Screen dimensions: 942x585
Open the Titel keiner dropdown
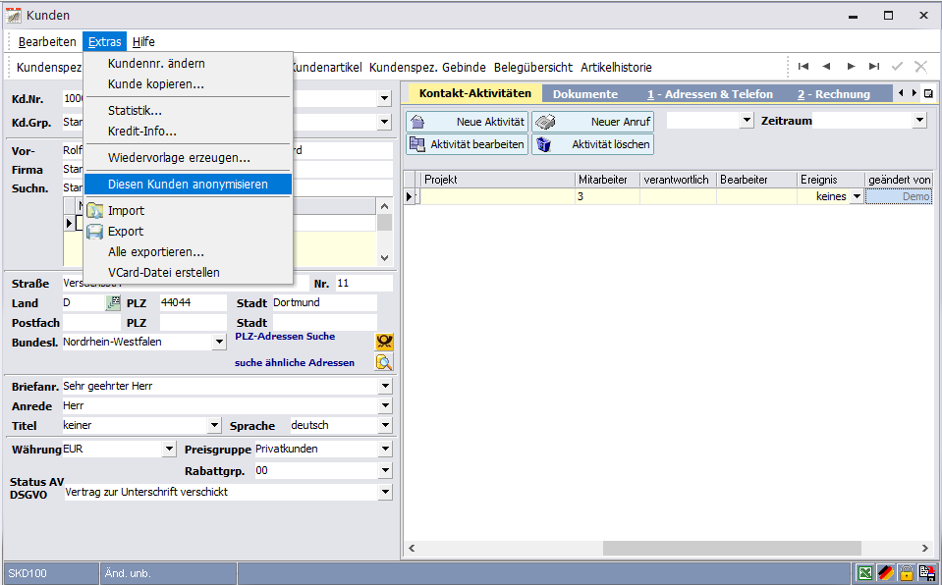pyautogui.click(x=214, y=425)
